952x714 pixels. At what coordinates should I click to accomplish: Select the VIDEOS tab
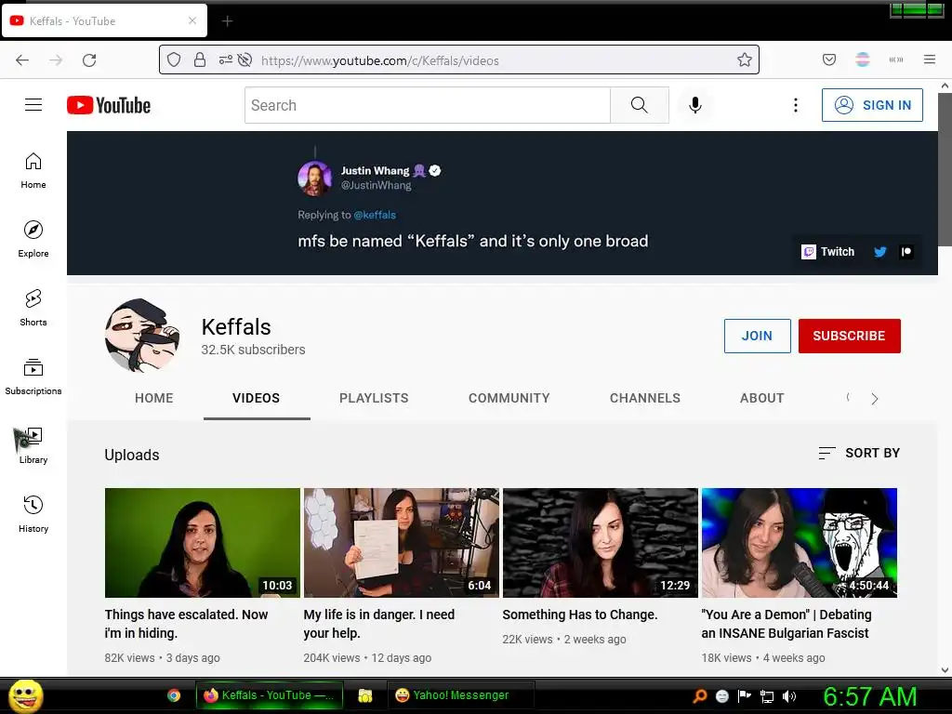(257, 398)
